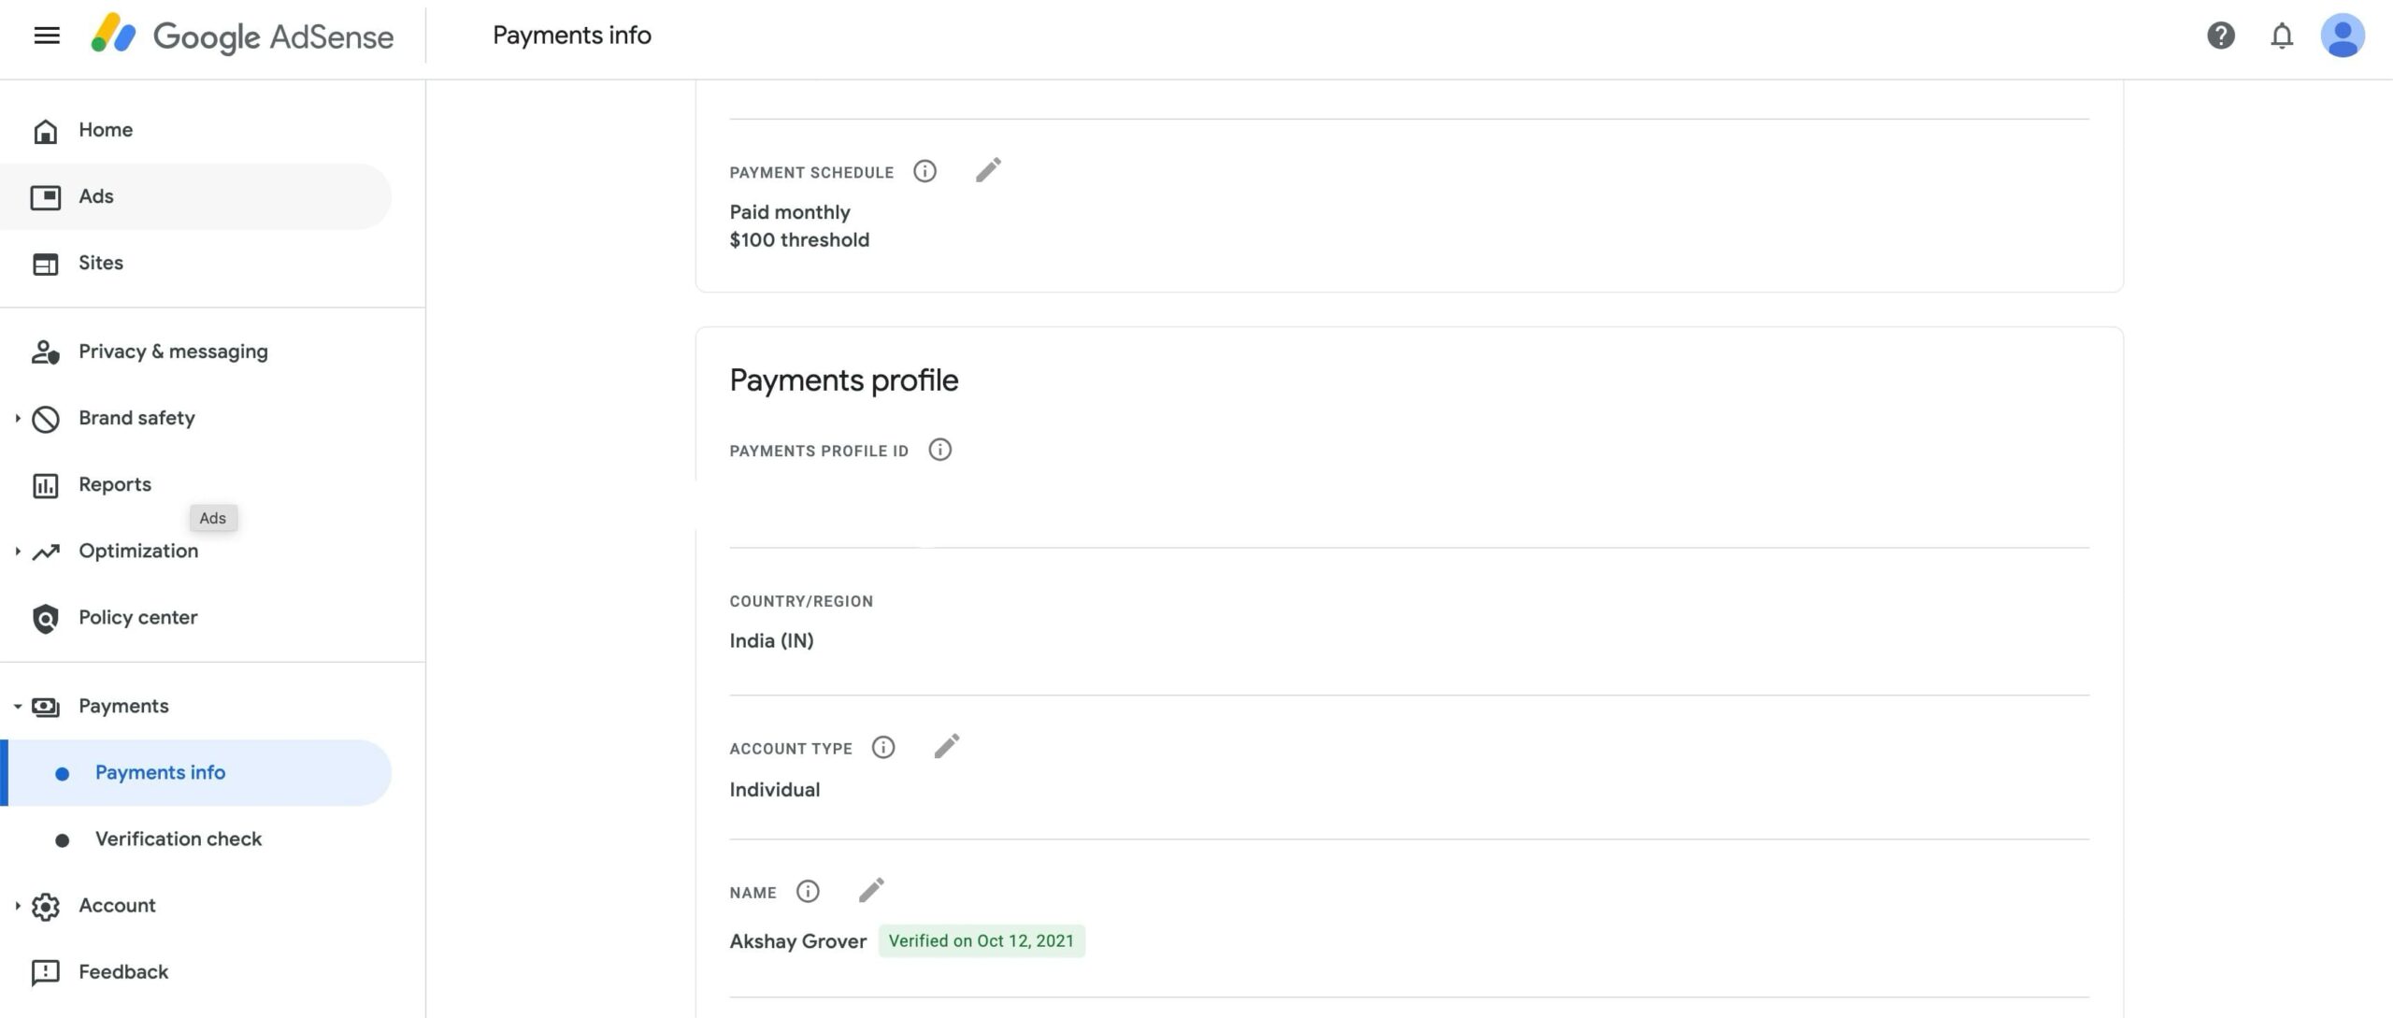Open the Help question mark icon
Viewport: 2393px width, 1018px height.
pyautogui.click(x=2221, y=36)
